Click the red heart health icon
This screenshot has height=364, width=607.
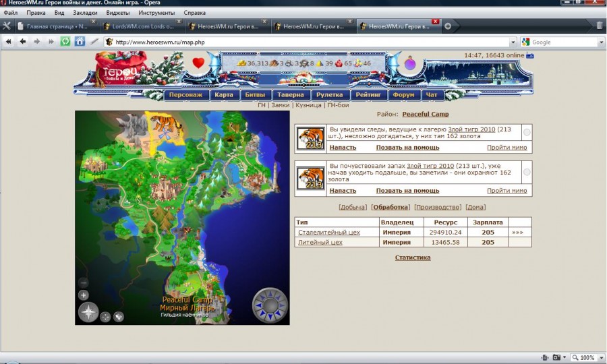click(198, 63)
